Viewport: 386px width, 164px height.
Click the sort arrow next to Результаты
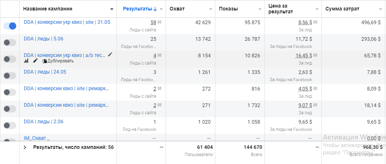tap(155, 9)
